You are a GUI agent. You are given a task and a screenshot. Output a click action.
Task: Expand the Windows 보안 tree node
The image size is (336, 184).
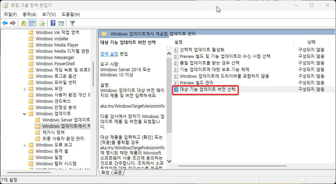pyautogui.click(x=24, y=89)
